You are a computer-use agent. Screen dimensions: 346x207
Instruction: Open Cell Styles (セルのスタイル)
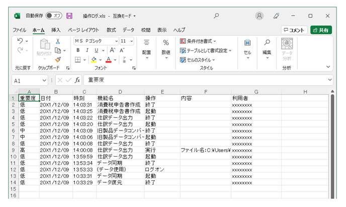[x=197, y=60]
